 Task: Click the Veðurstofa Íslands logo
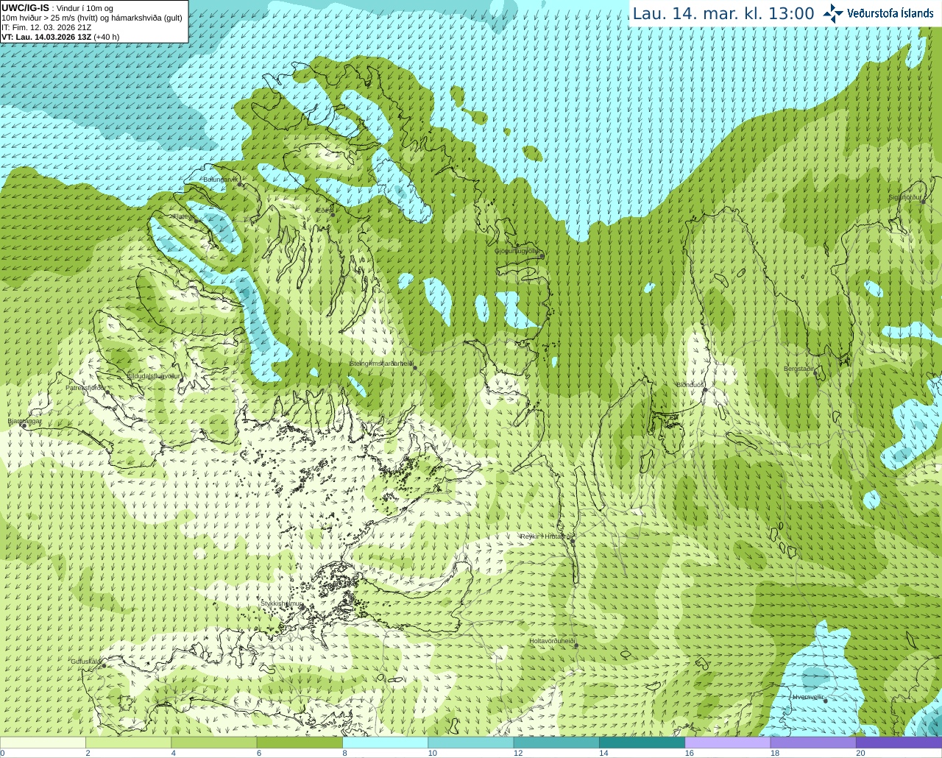point(878,13)
